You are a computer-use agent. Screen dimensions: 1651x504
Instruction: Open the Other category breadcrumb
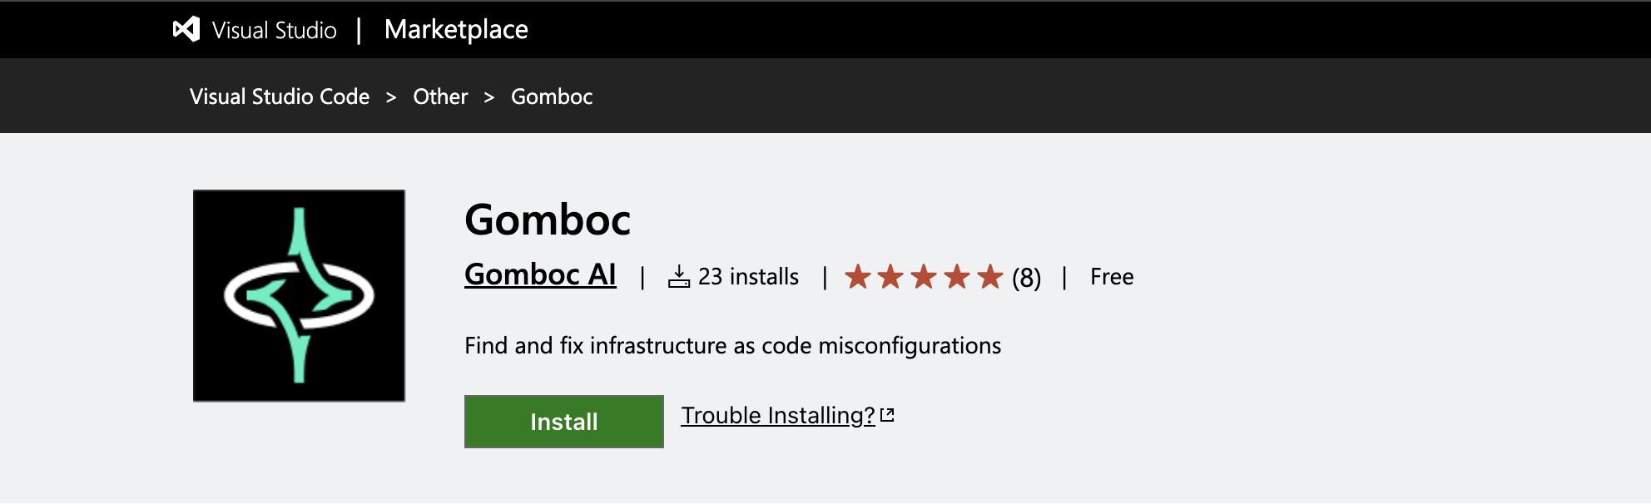[440, 96]
